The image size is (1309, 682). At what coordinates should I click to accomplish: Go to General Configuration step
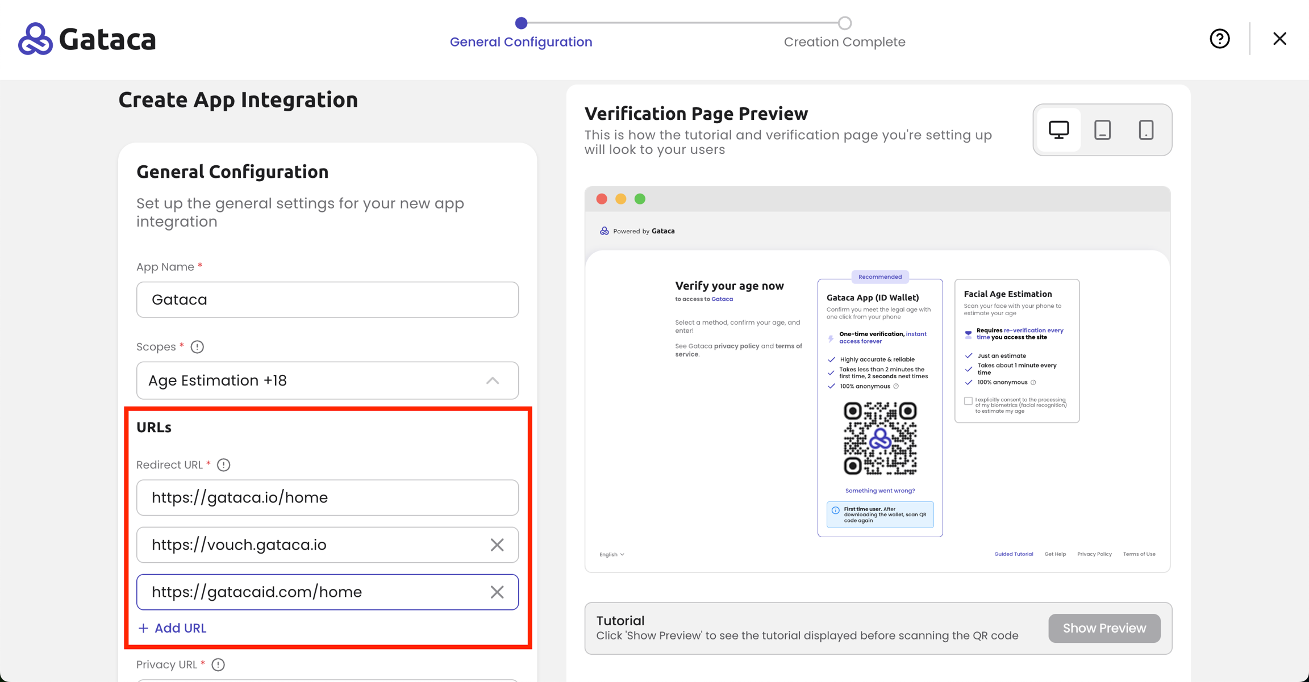(x=521, y=42)
